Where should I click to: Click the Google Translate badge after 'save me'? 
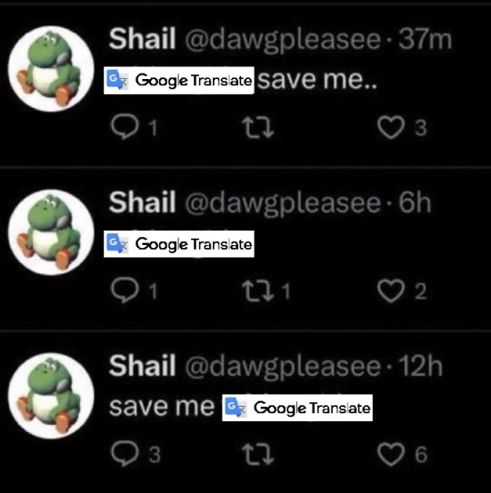click(297, 408)
